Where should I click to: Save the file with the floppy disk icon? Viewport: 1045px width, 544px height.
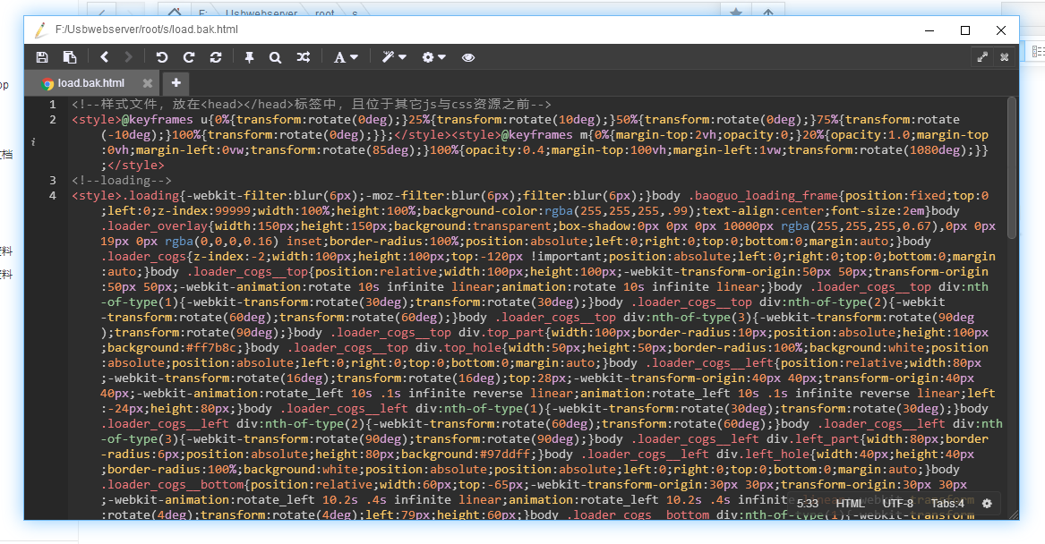(x=42, y=57)
